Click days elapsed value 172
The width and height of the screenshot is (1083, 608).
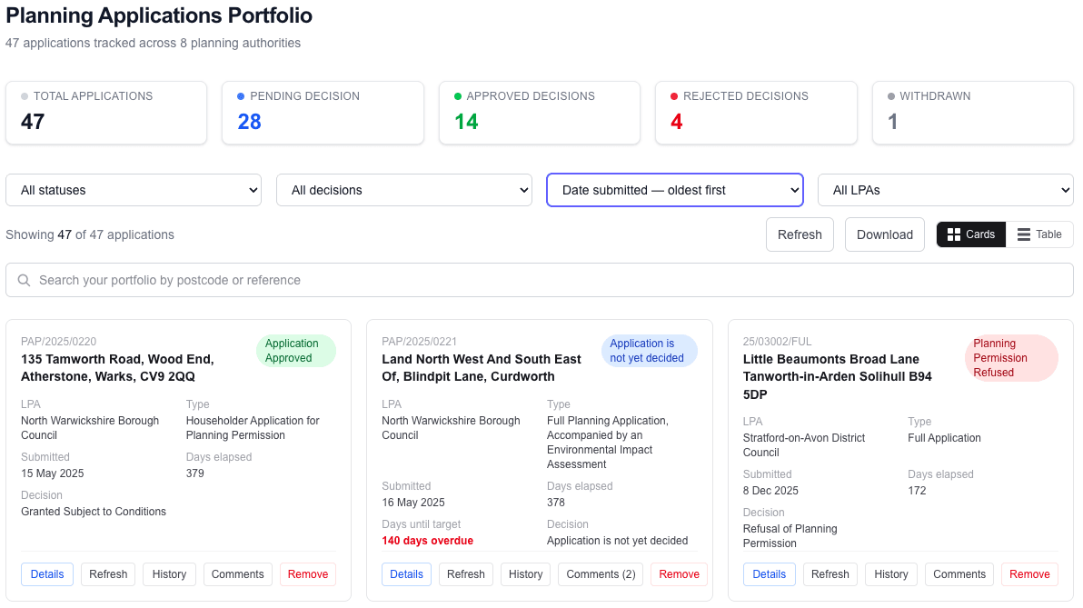click(917, 491)
